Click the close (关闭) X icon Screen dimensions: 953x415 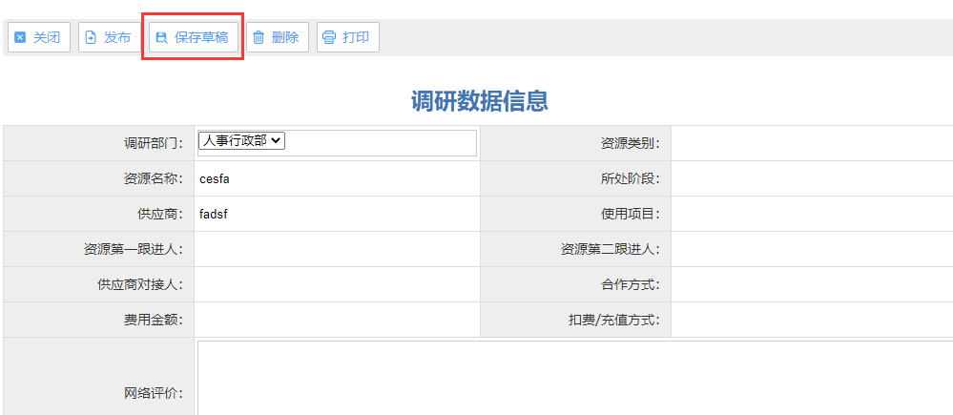click(20, 38)
